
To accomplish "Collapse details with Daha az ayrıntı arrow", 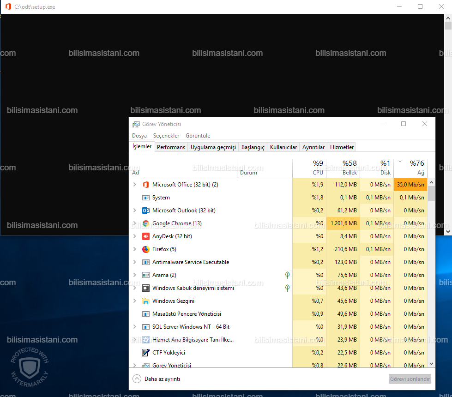I will 137,379.
